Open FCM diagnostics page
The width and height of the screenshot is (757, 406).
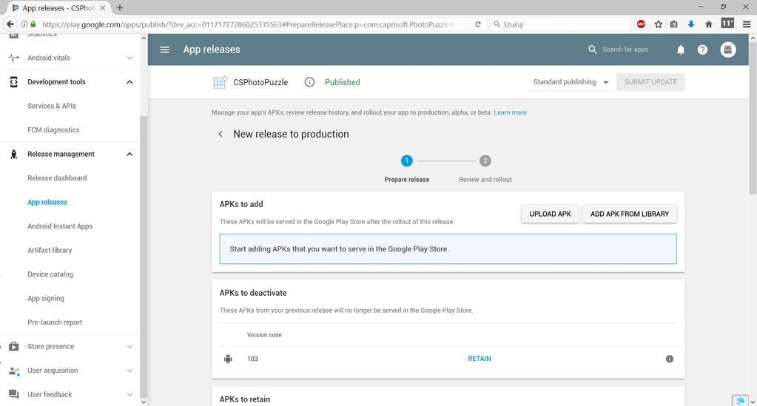(x=53, y=130)
